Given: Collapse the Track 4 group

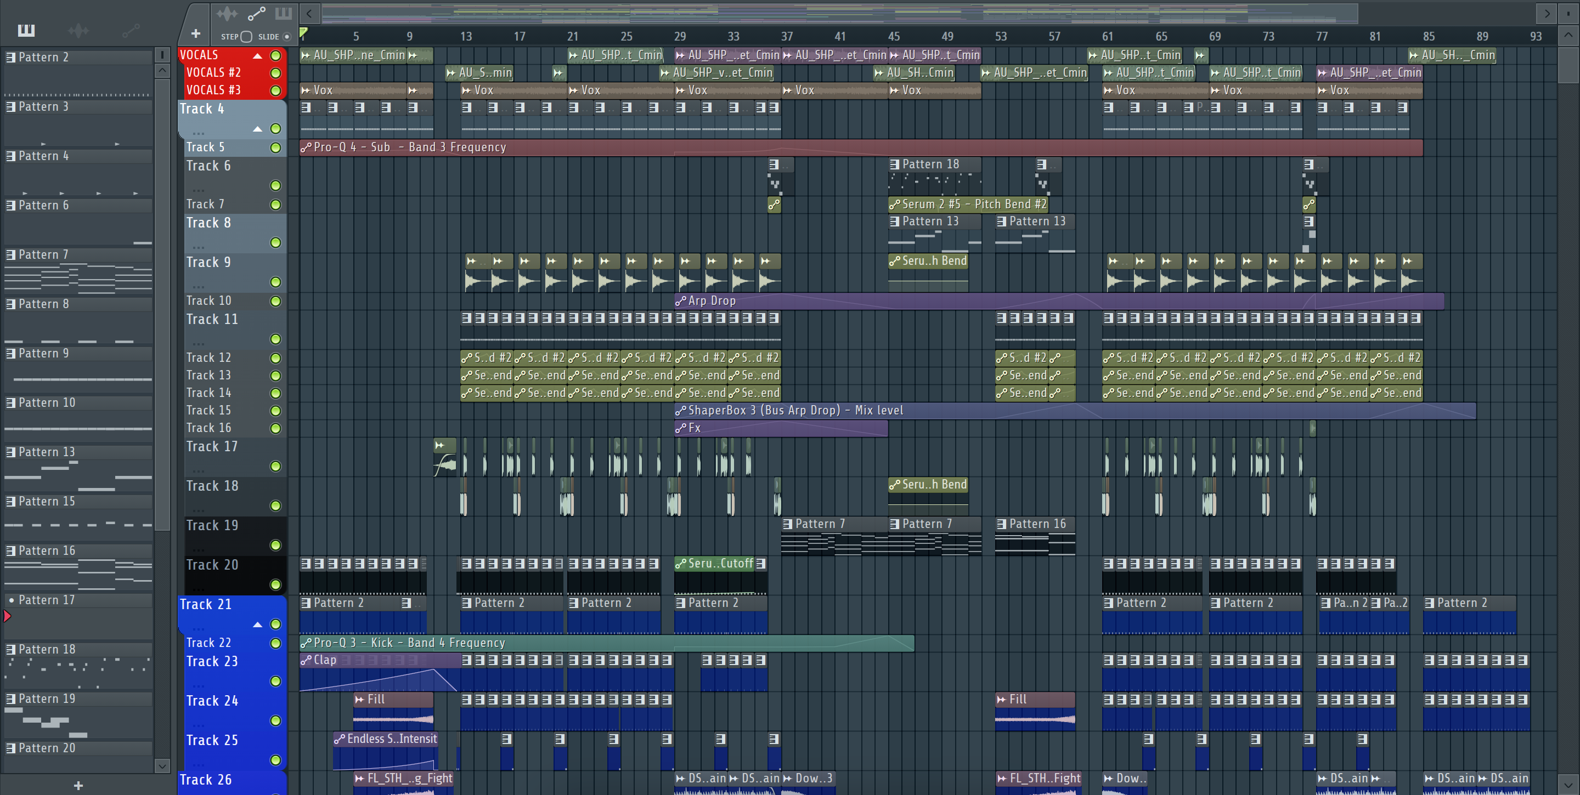Looking at the screenshot, I should (x=258, y=129).
